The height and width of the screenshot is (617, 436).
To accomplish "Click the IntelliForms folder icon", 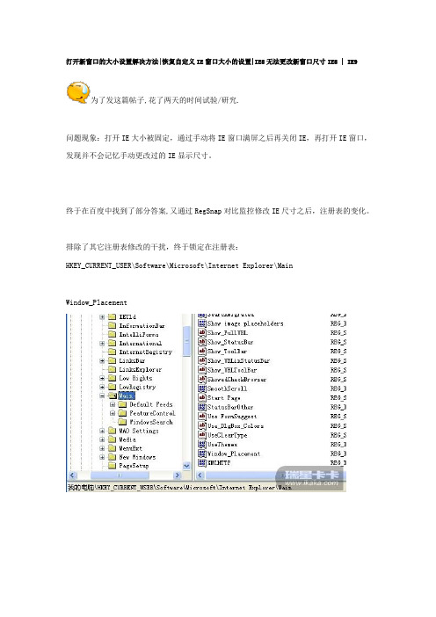I will (x=113, y=335).
